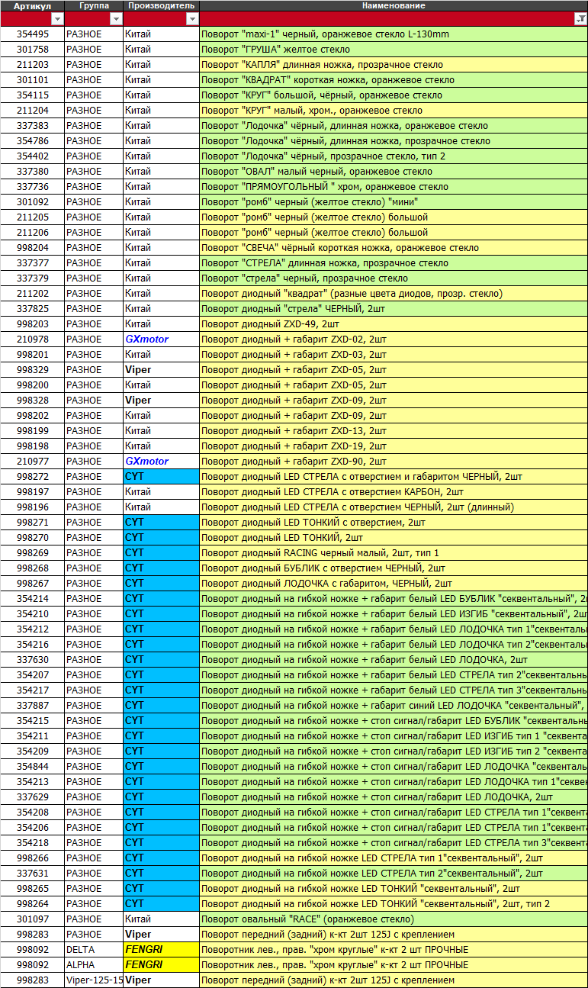Select article cell 301097
588x988 pixels.
pyautogui.click(x=32, y=919)
